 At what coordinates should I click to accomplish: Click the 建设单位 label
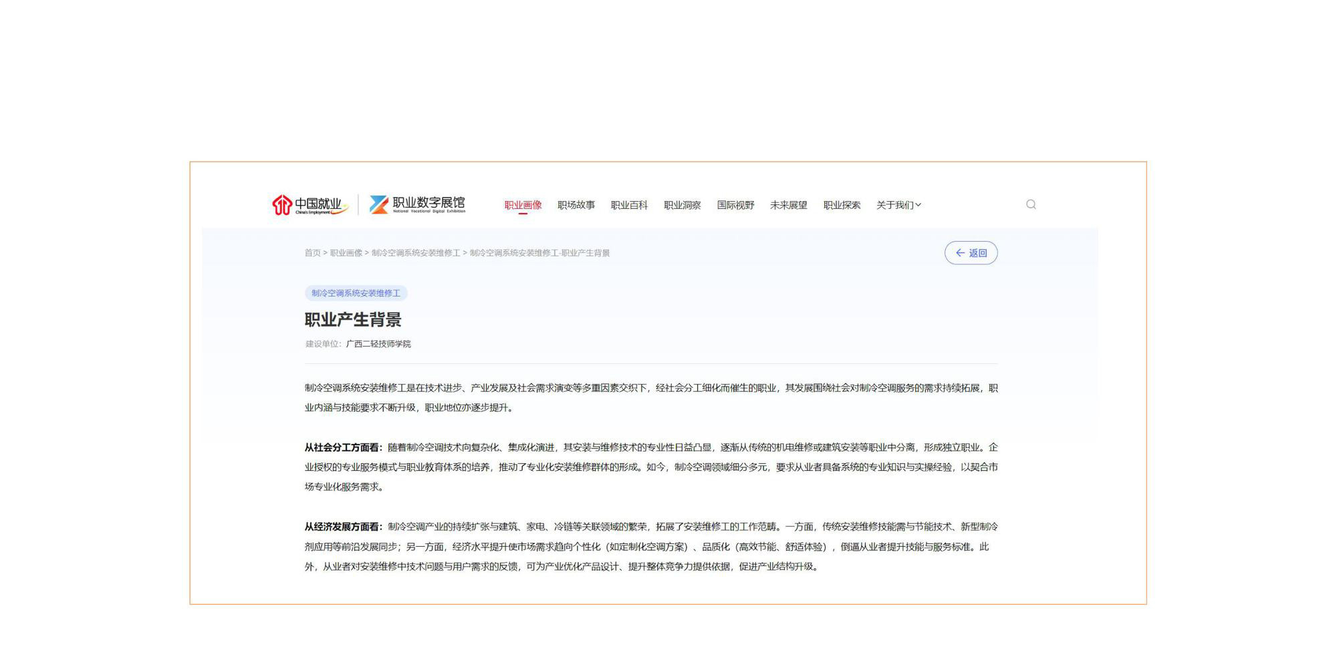point(323,344)
